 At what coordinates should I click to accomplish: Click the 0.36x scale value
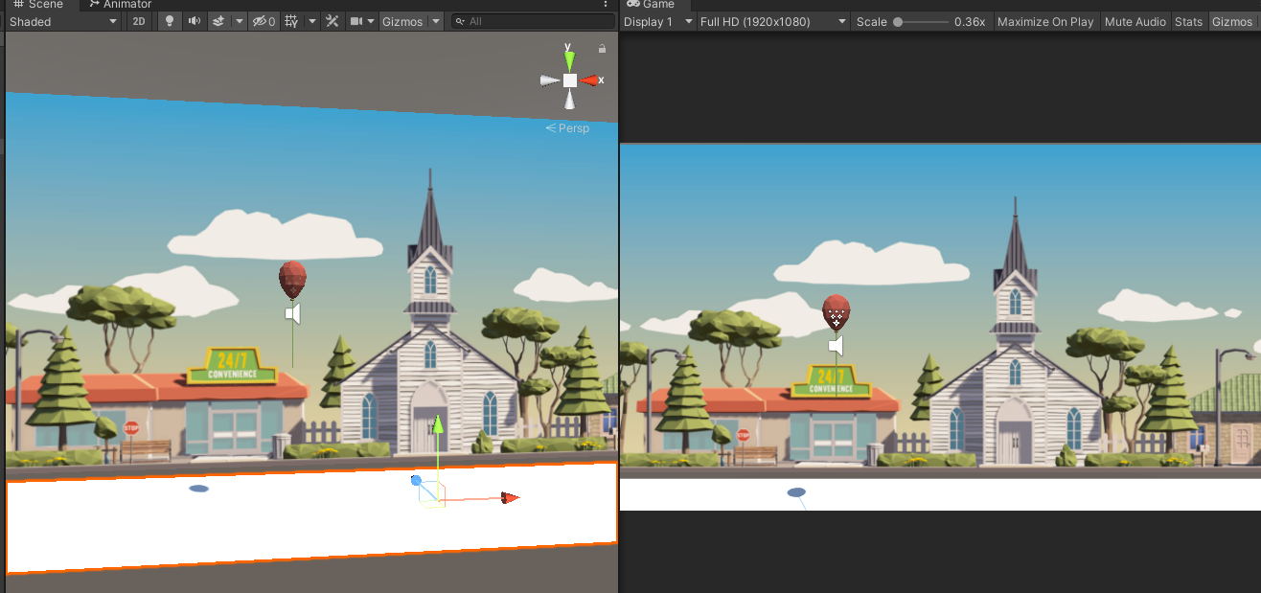click(x=970, y=21)
